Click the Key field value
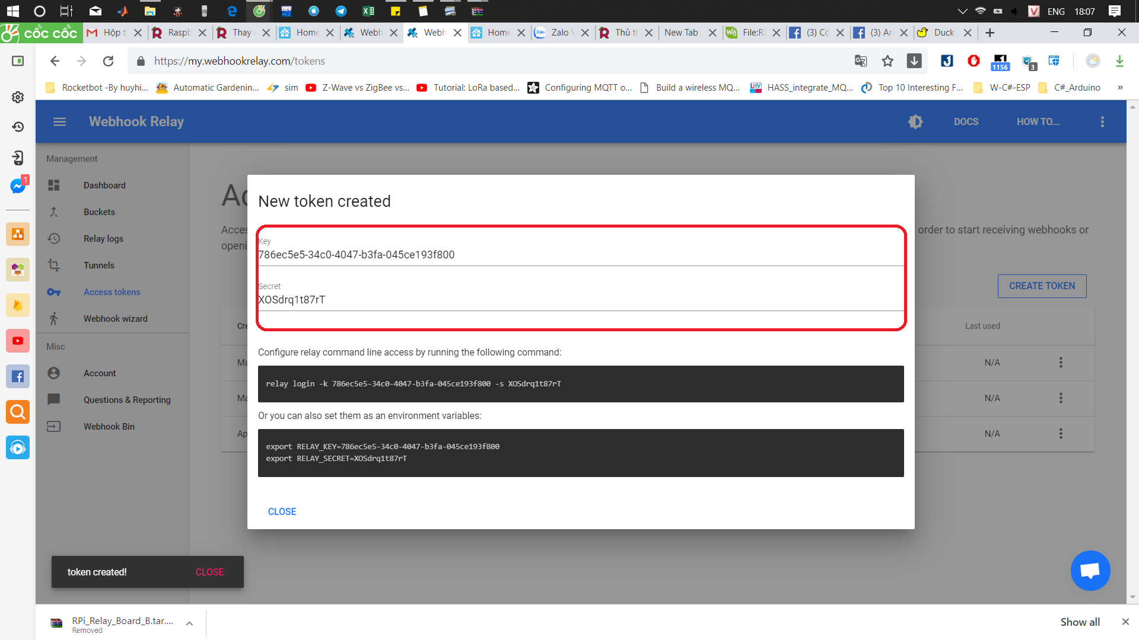The height and width of the screenshot is (640, 1139). (356, 255)
